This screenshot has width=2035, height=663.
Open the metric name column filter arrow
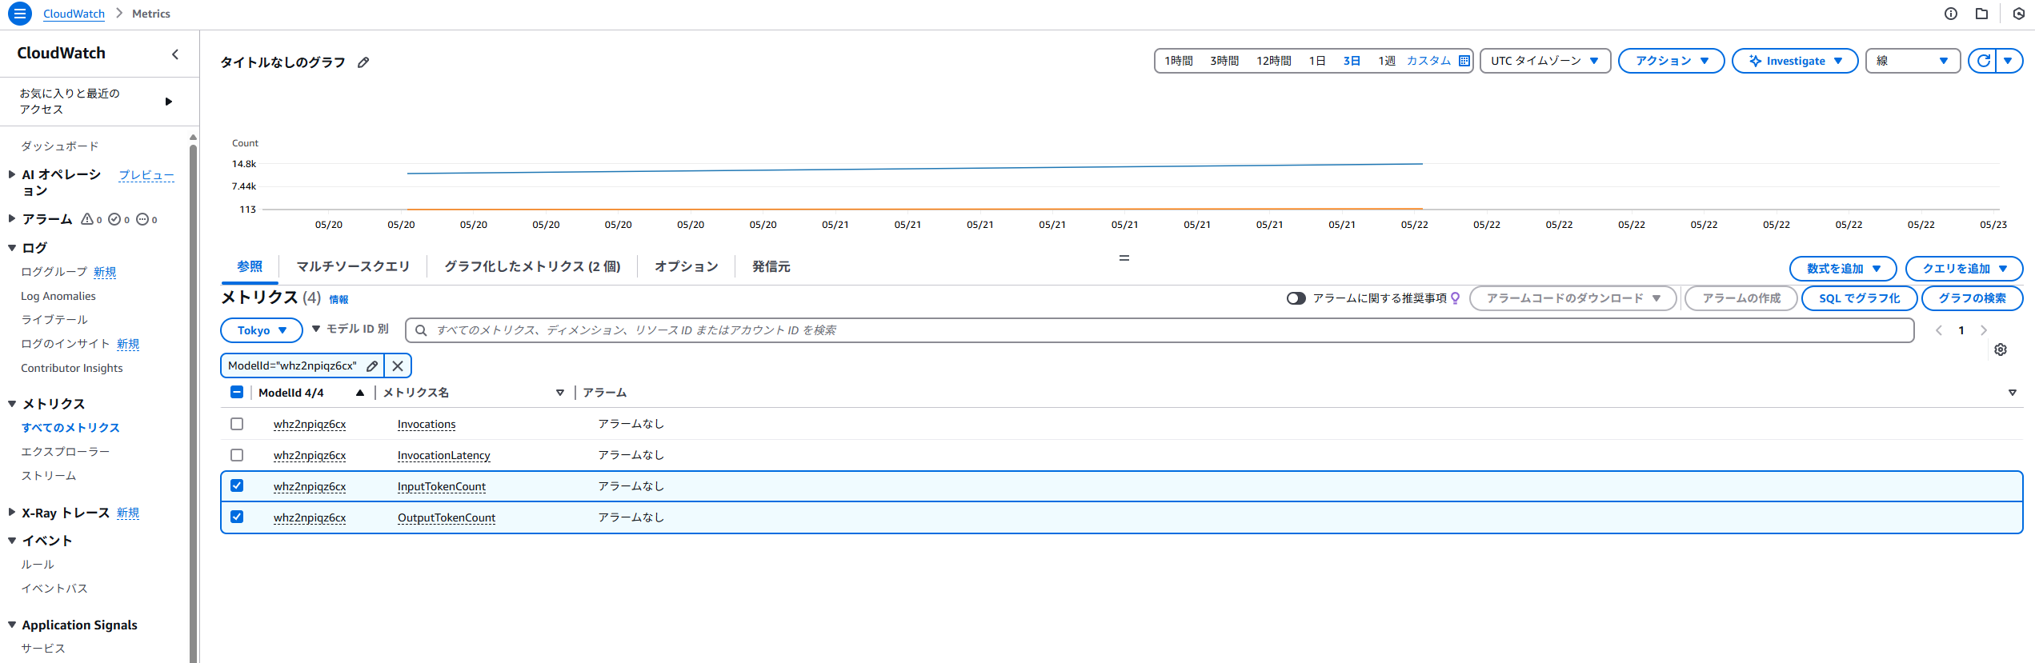[x=560, y=393]
